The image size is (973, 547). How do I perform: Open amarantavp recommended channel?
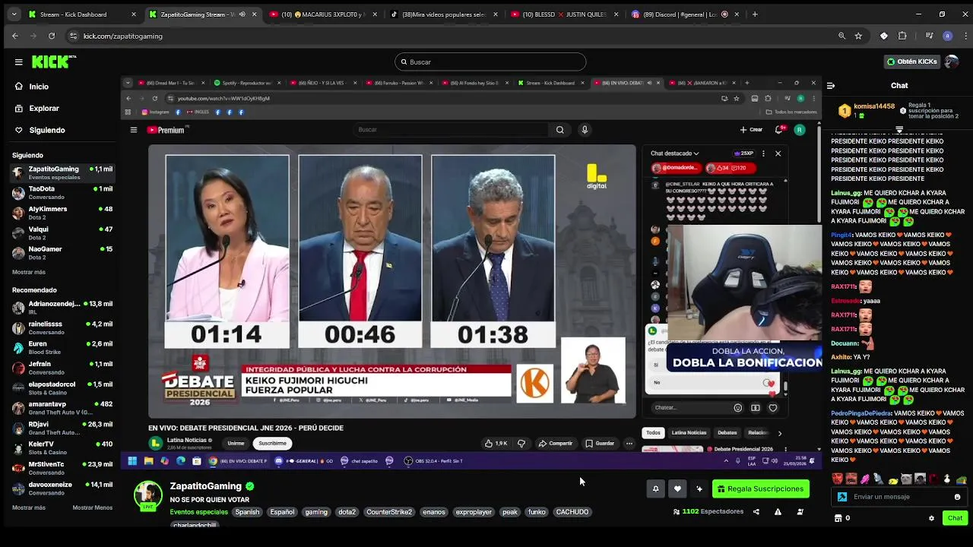pyautogui.click(x=62, y=408)
